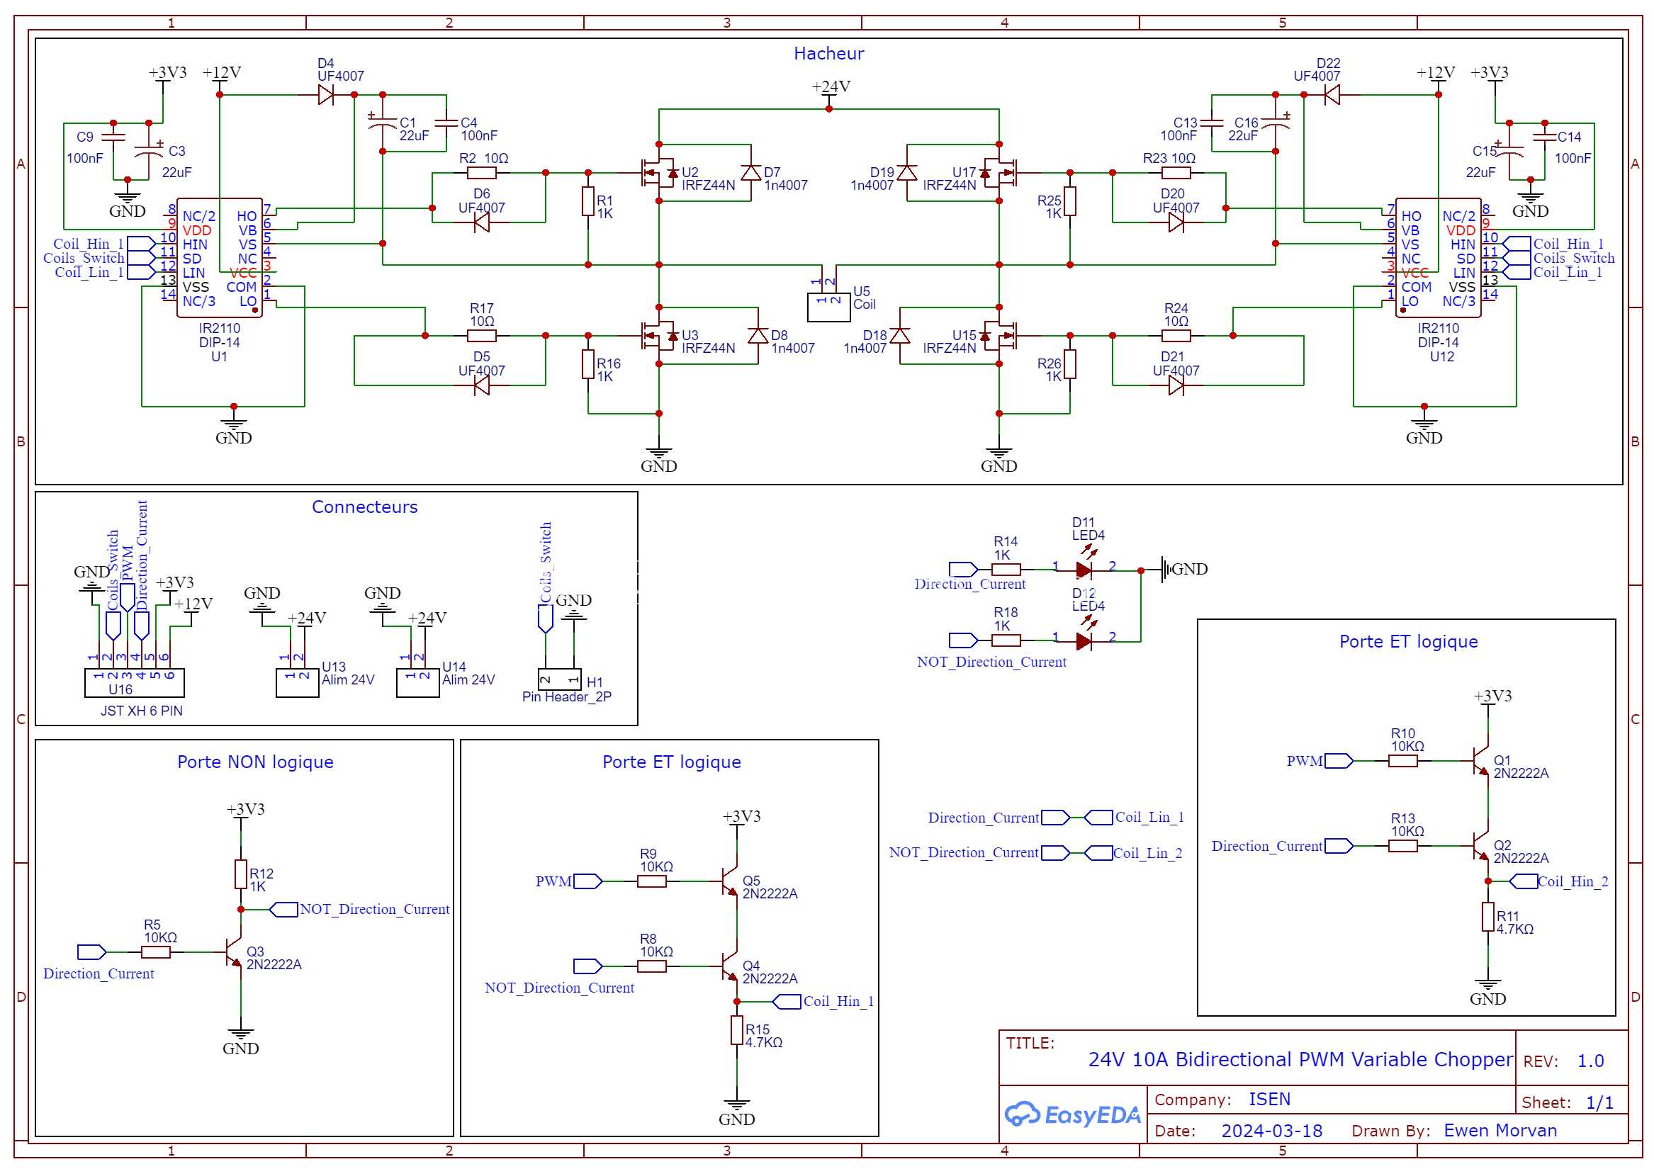Select the U12 IR2110 driver chip

(x=1438, y=258)
